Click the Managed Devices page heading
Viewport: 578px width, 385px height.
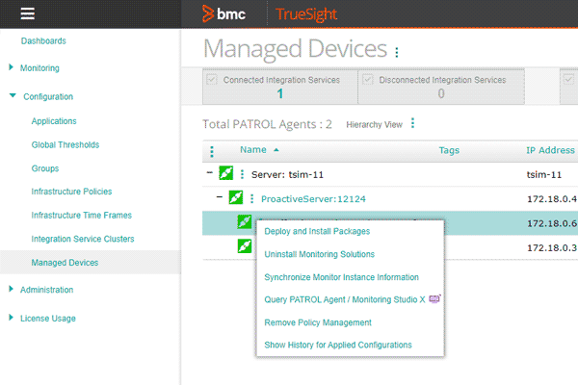point(296,49)
